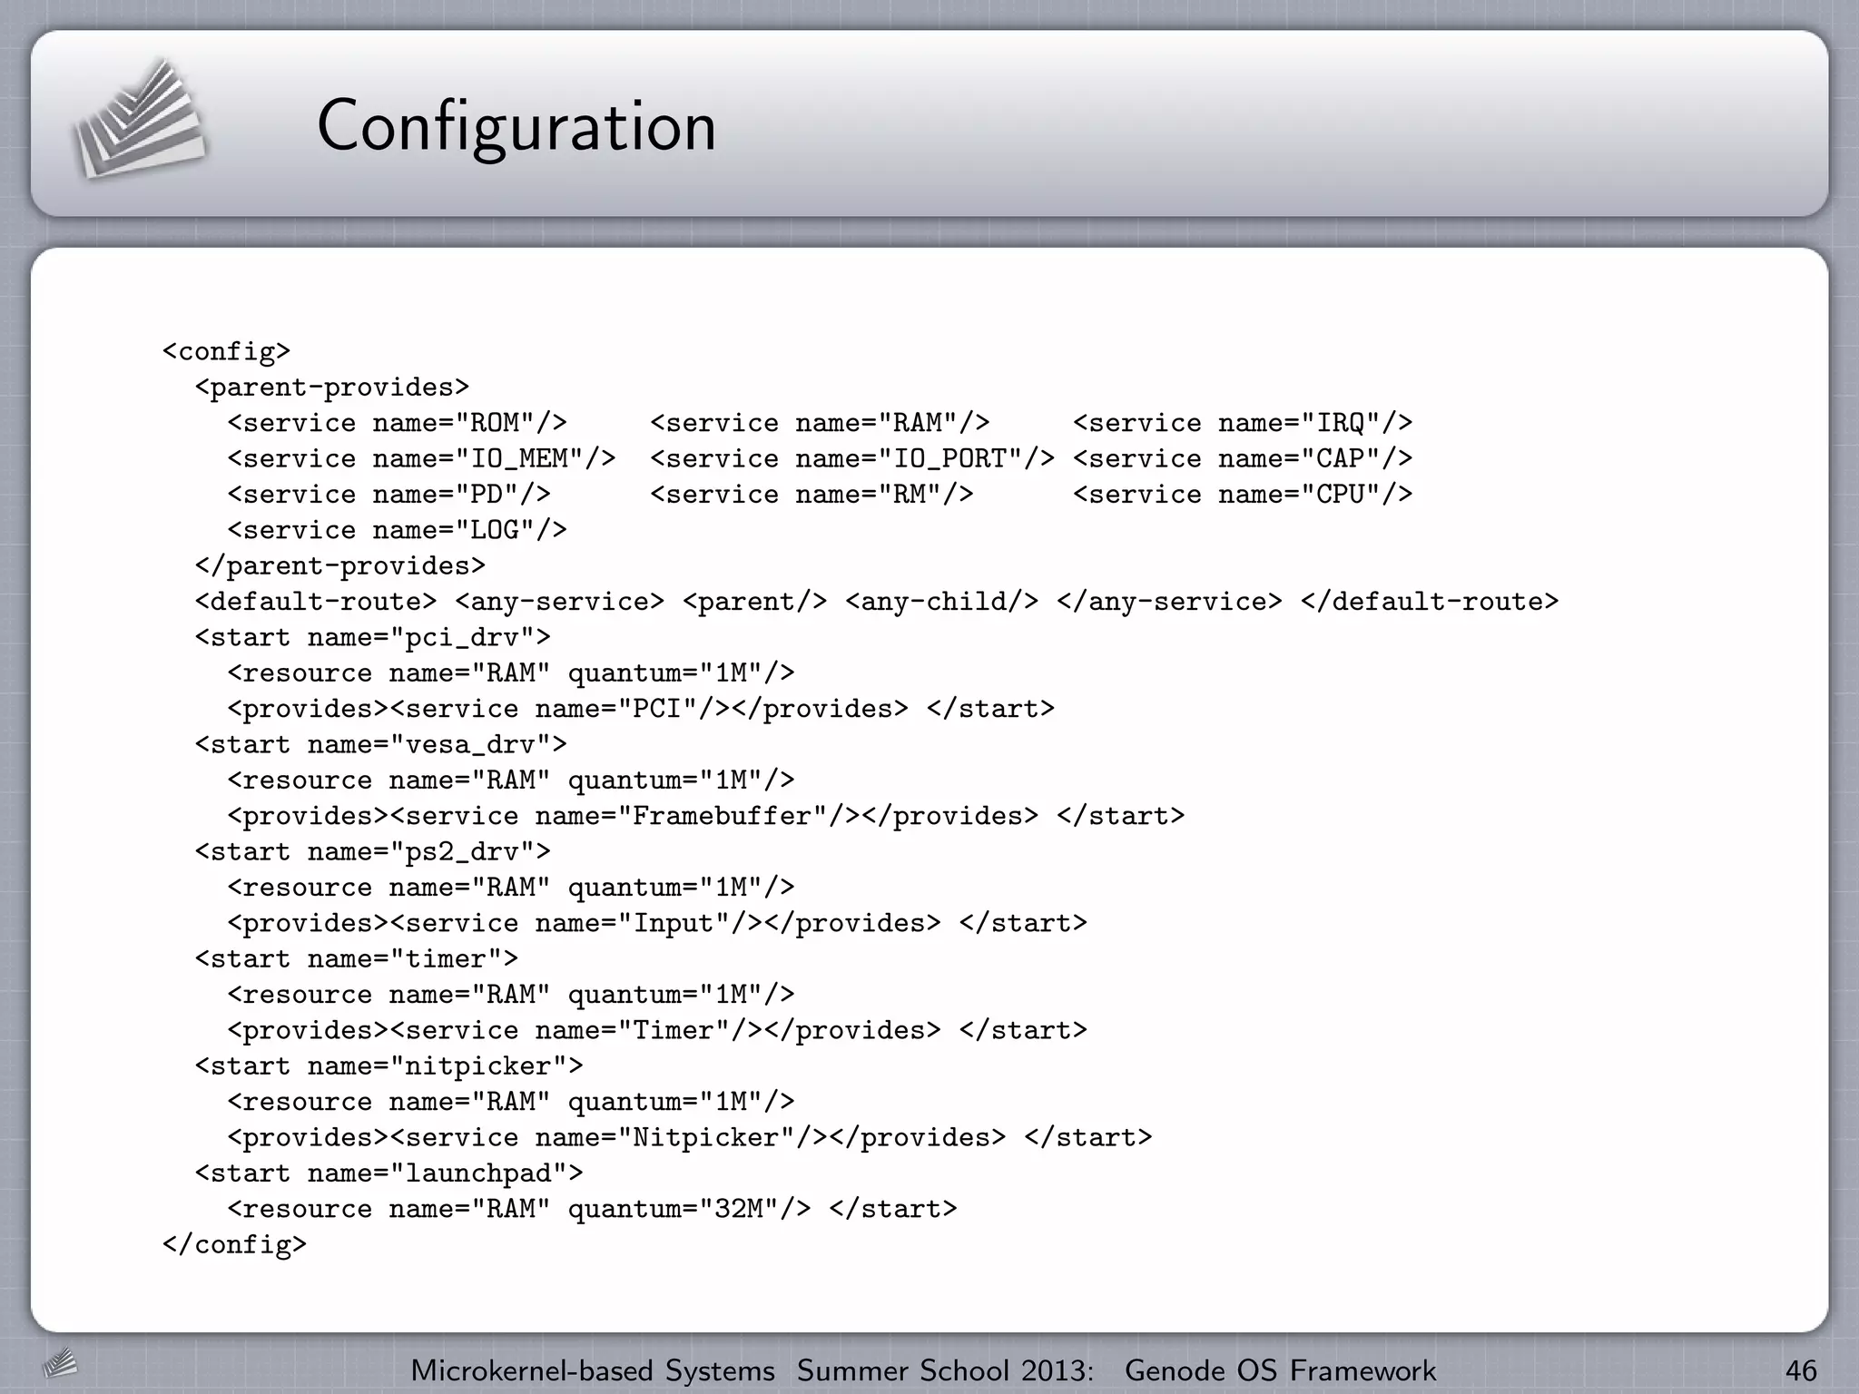
Task: Click the Genode OS Framework footer text
Action: click(1280, 1370)
